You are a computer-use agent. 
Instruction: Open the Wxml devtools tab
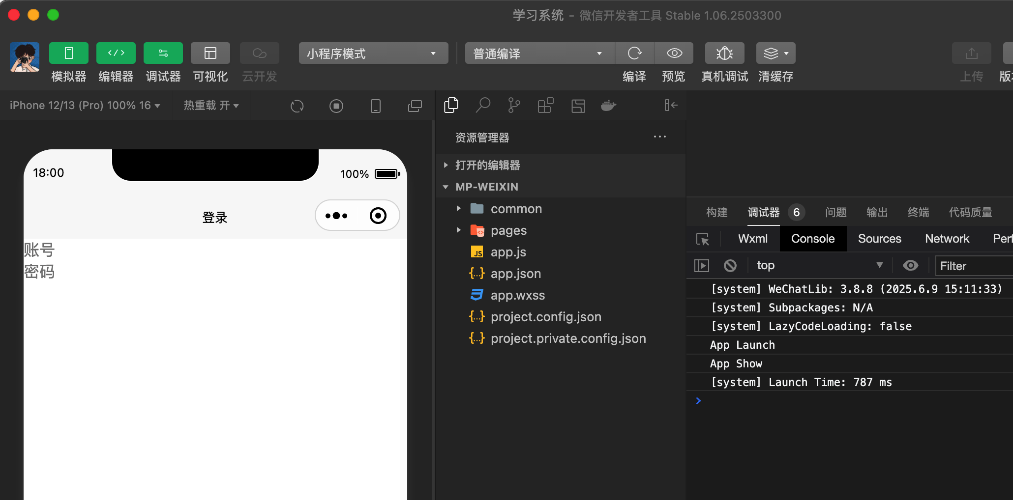752,239
